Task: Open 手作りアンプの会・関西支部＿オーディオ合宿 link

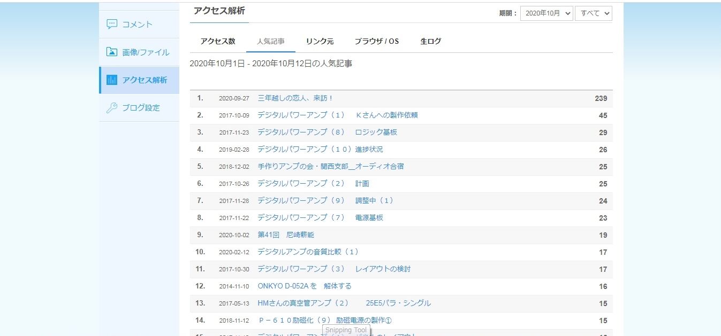Action: tap(331, 166)
